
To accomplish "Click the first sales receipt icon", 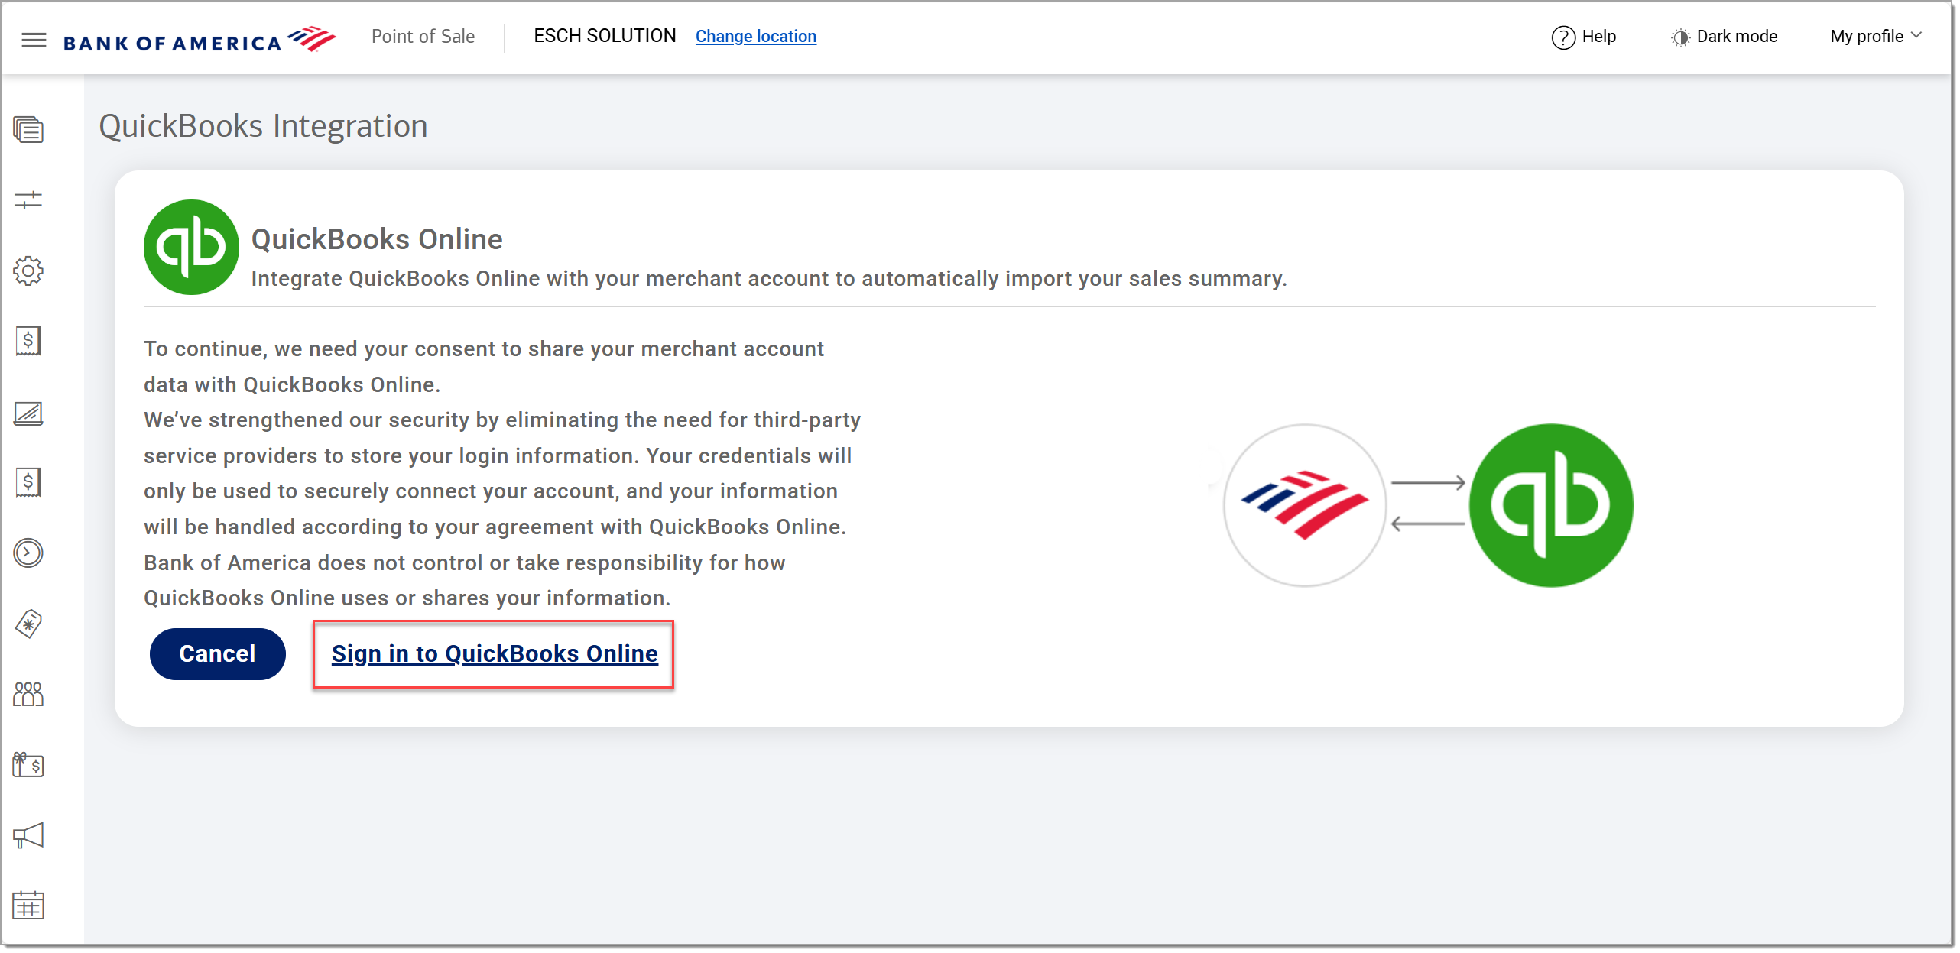I will click(x=28, y=342).
